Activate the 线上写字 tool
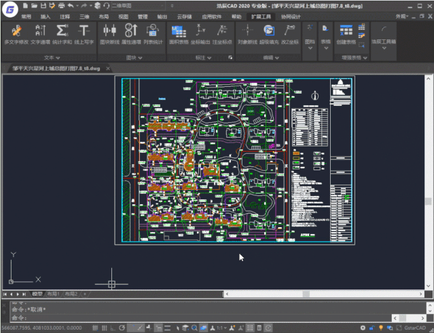The width and height of the screenshot is (434, 333). point(84,31)
